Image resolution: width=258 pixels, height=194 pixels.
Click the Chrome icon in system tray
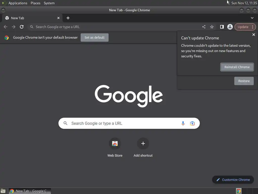(x=239, y=191)
